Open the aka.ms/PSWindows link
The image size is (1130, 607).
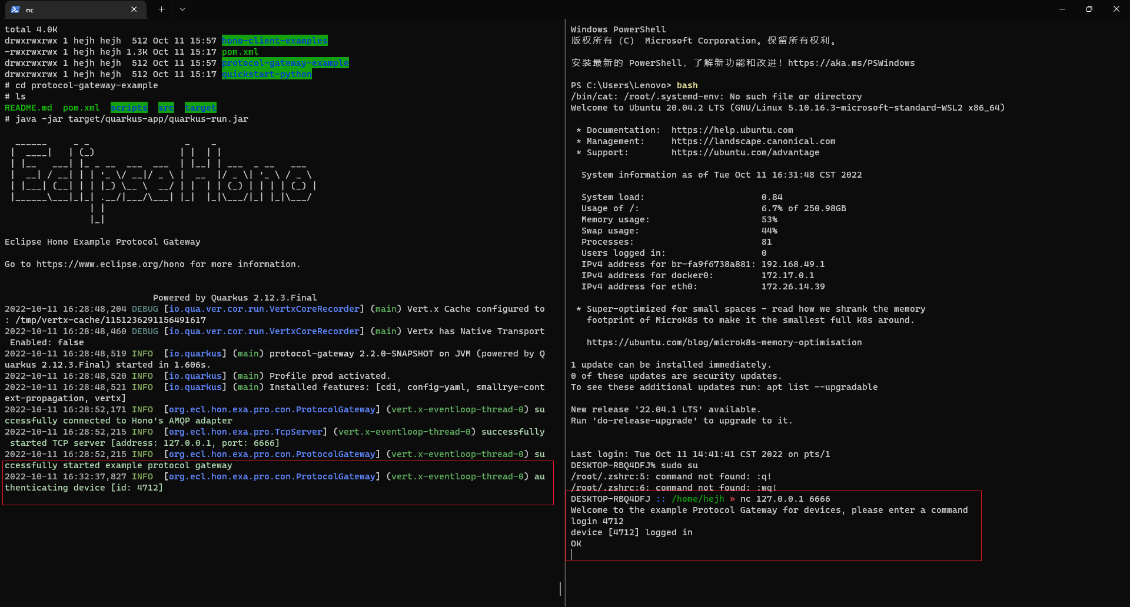[x=850, y=63]
